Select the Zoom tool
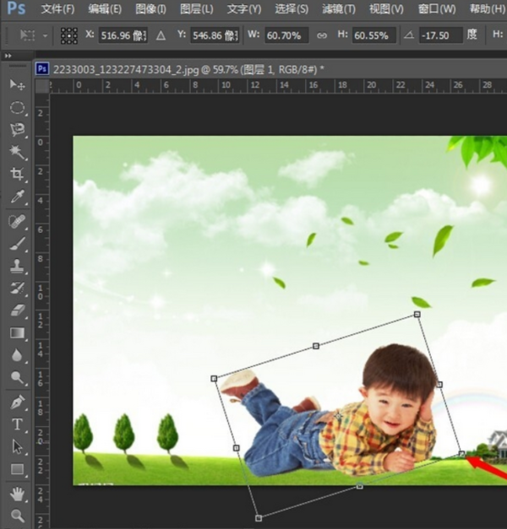 [x=17, y=515]
